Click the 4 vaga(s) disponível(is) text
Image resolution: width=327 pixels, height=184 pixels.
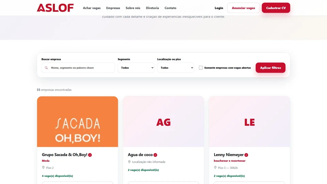(57, 176)
